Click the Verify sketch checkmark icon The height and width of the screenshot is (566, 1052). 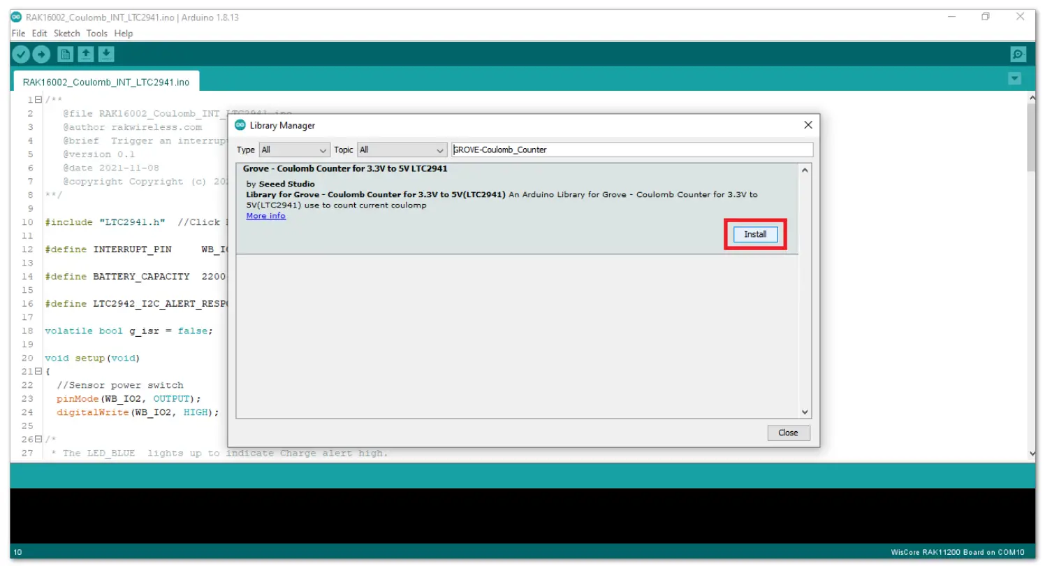pyautogui.click(x=21, y=54)
